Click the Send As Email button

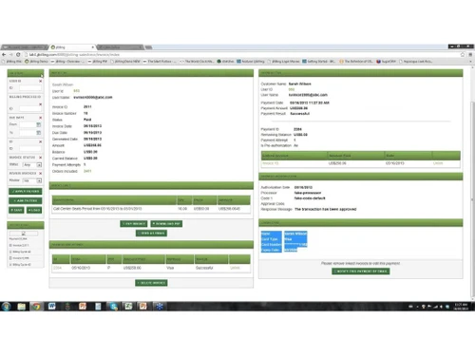coord(151,234)
